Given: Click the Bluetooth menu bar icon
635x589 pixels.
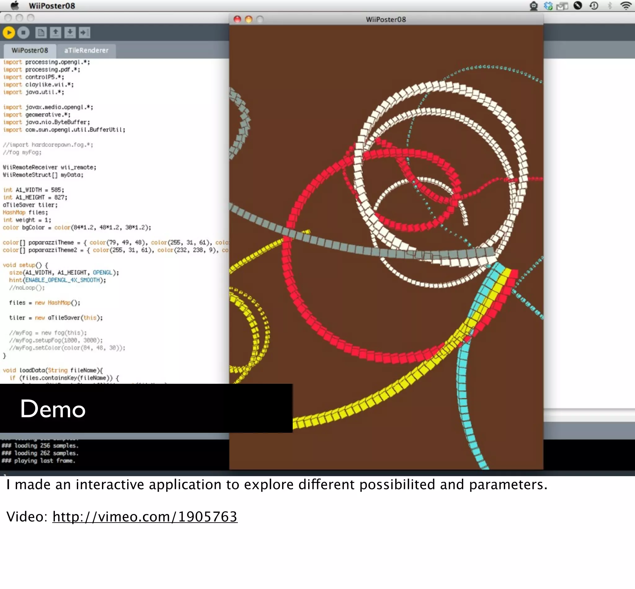Looking at the screenshot, I should [610, 5].
